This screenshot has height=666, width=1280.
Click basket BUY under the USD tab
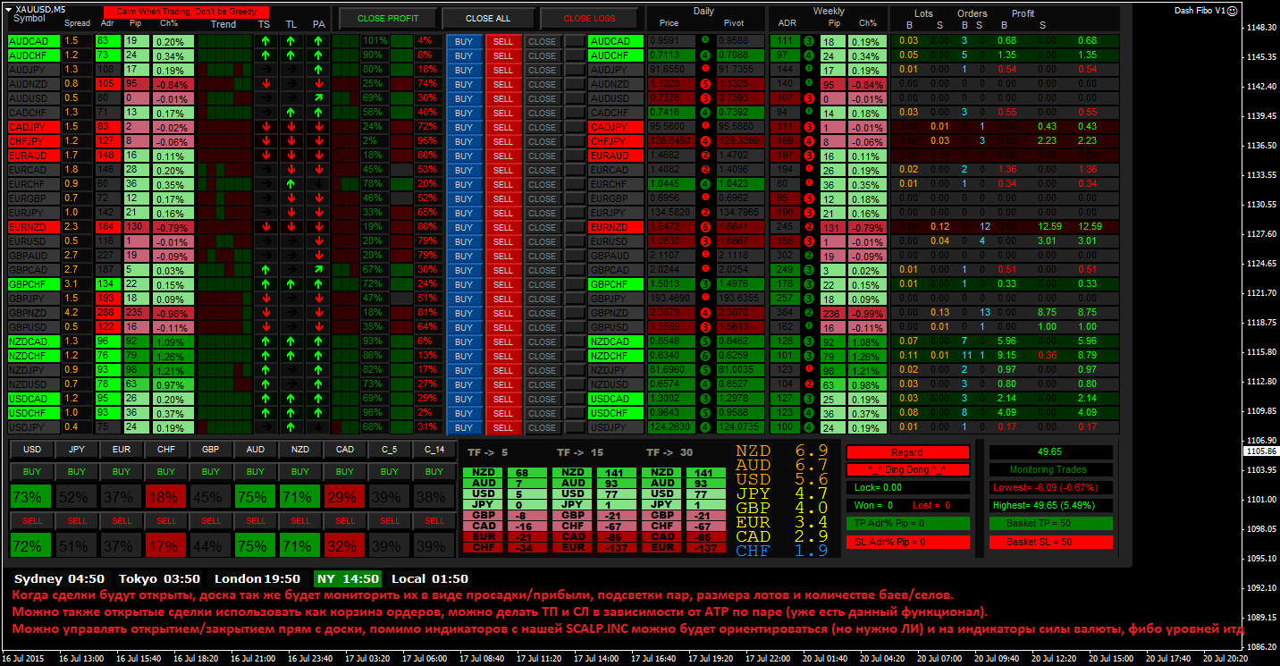(x=32, y=471)
